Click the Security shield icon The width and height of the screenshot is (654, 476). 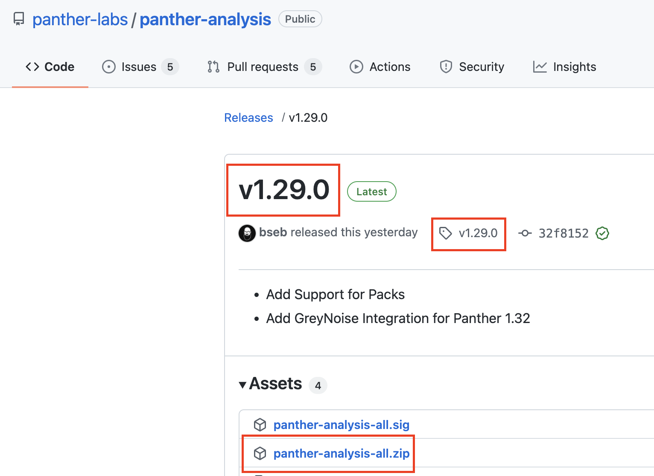(x=446, y=67)
